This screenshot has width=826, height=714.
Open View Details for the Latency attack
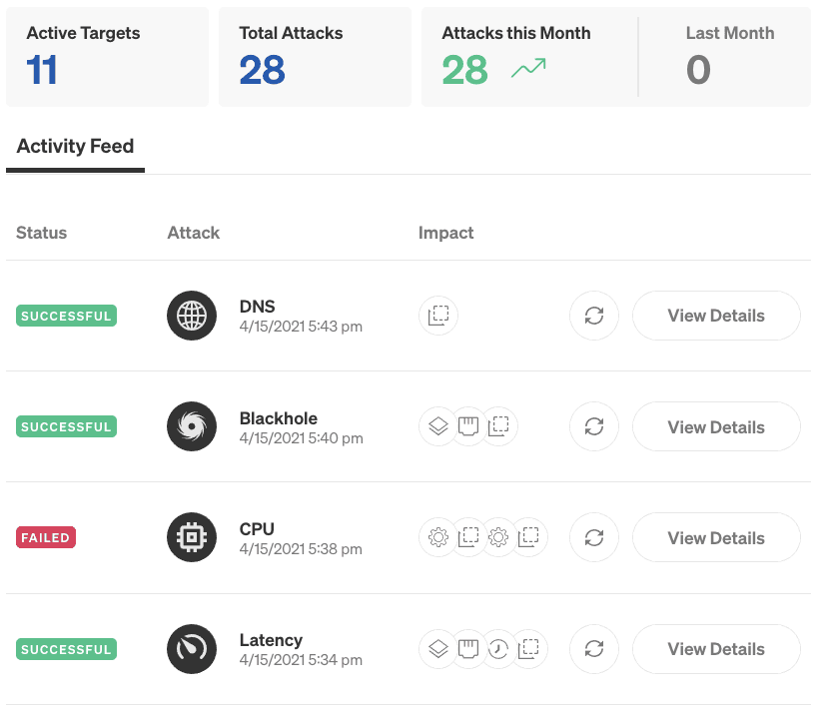715,649
